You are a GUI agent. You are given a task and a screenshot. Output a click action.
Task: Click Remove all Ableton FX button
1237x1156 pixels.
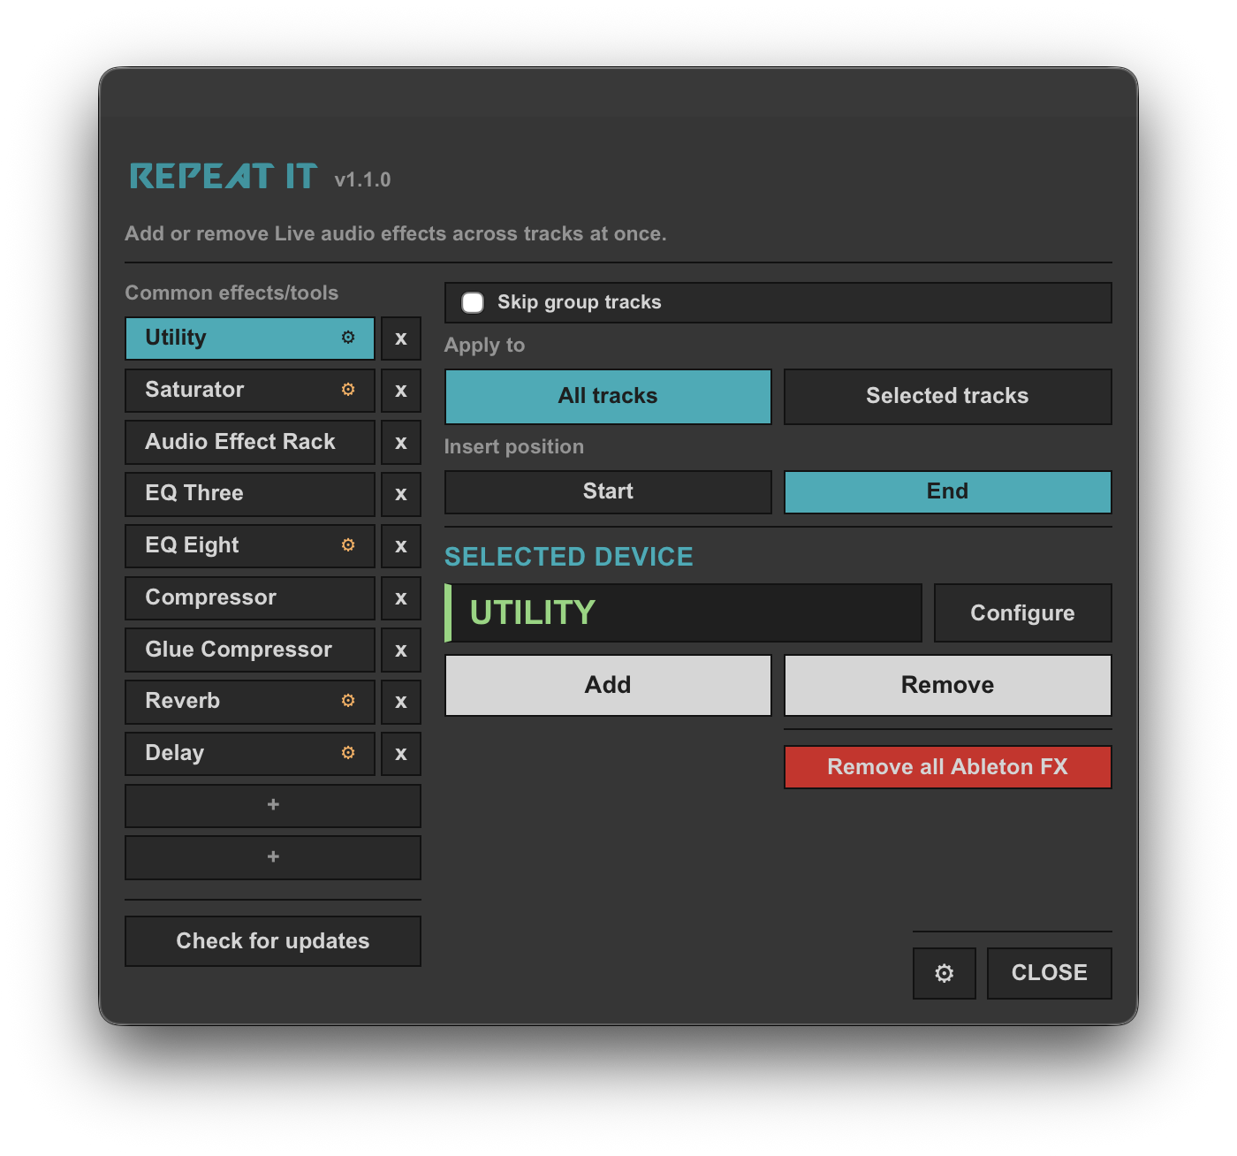pyautogui.click(x=947, y=767)
